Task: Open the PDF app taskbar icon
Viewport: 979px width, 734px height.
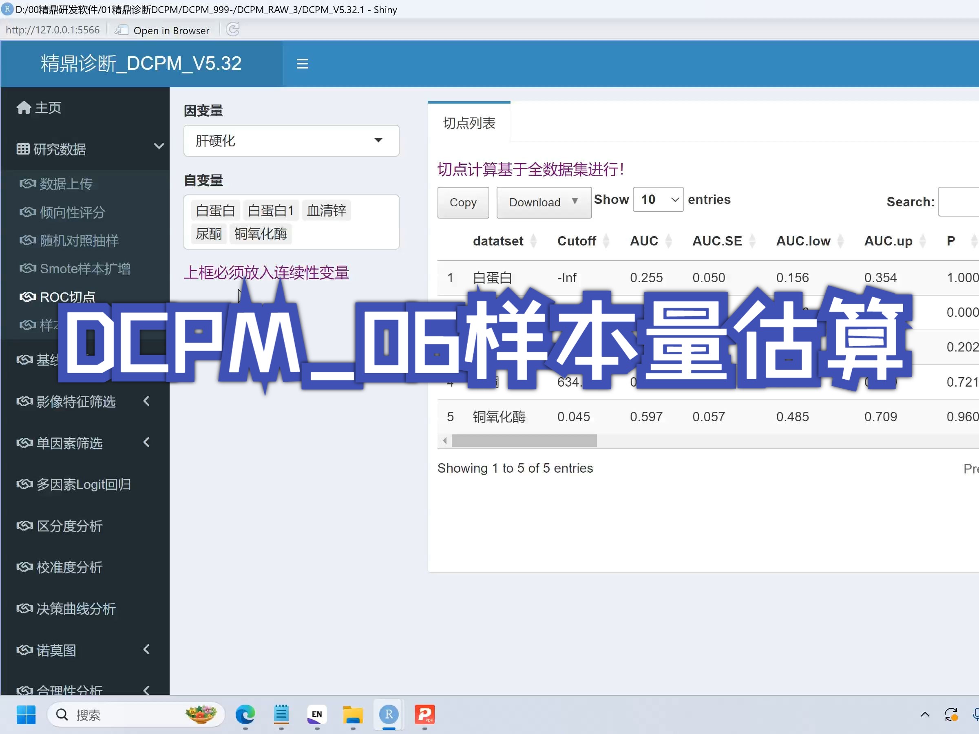Action: click(x=424, y=714)
